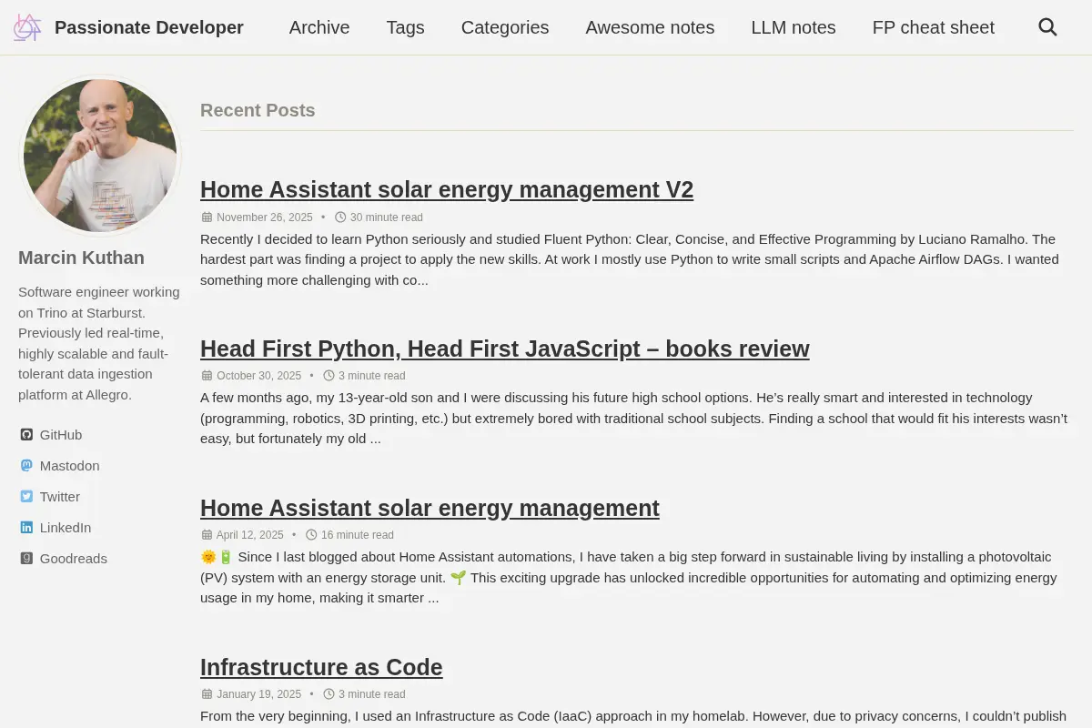Screen dimensions: 1092x728
Task: Open the Tags menu item
Action: 405,27
